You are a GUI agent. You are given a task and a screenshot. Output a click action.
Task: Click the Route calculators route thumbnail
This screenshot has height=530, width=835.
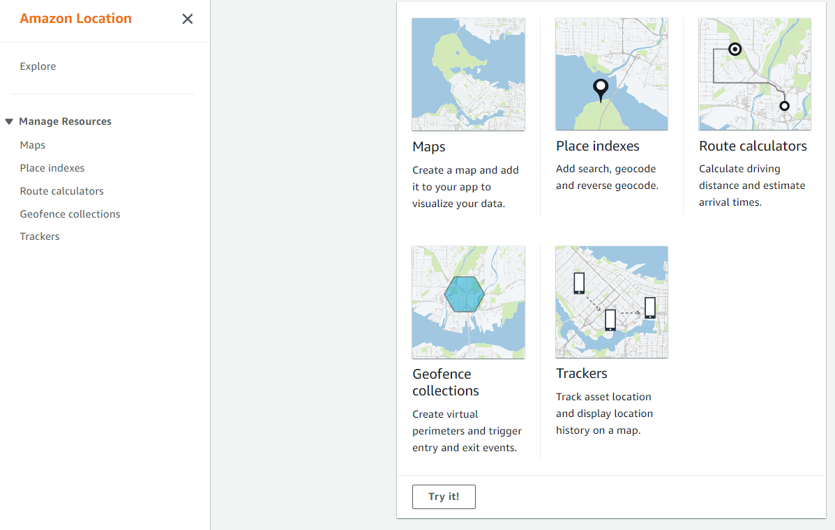754,74
